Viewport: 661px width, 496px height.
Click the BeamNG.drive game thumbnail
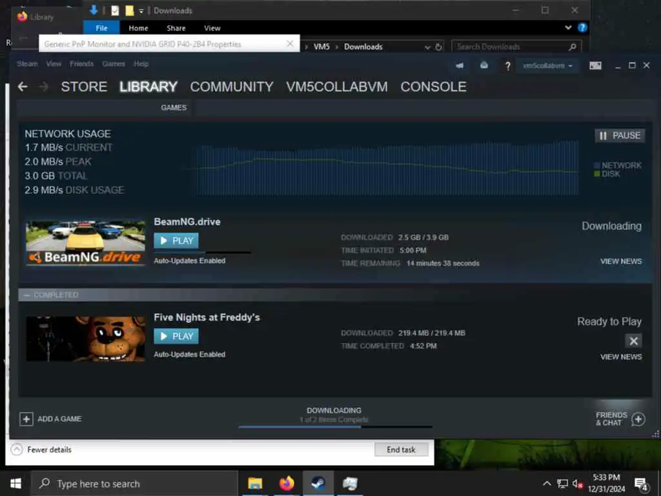point(86,243)
